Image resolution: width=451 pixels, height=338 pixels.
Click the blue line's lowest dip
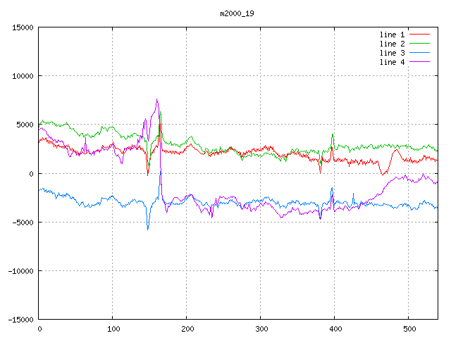pyautogui.click(x=148, y=229)
